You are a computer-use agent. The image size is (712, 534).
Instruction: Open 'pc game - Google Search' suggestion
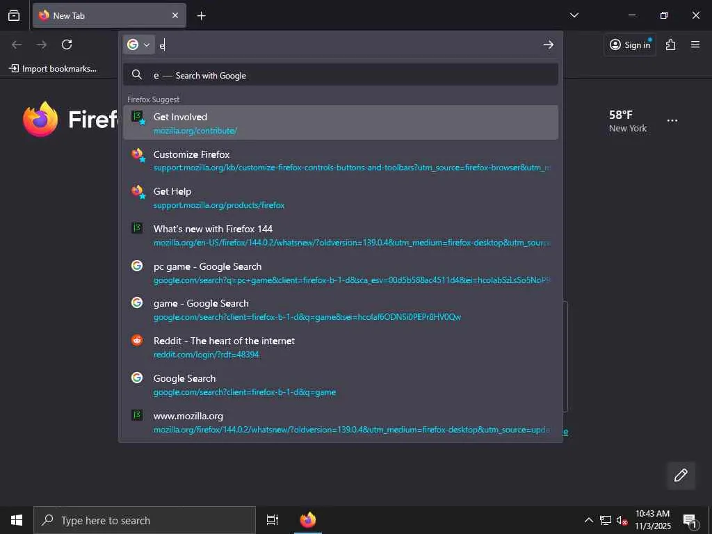pyautogui.click(x=341, y=273)
